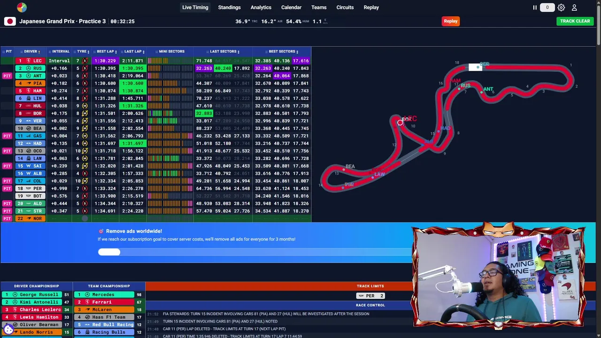This screenshot has width=601, height=338.
Task: Click the medium tyre icon in VER row
Action: 85,121
